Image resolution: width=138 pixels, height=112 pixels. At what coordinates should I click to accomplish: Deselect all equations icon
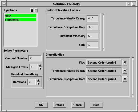[x=36, y=10]
